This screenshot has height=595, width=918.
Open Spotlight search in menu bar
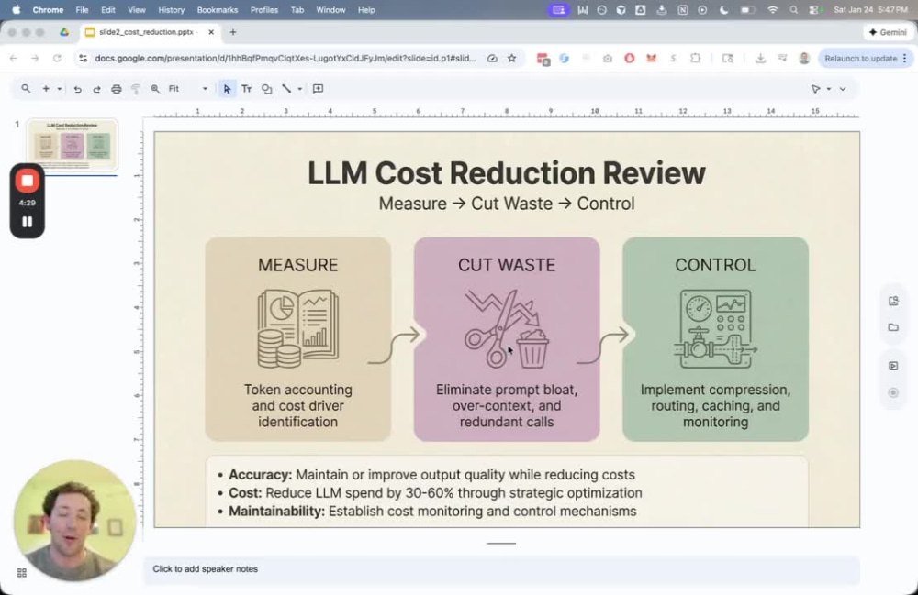point(793,10)
